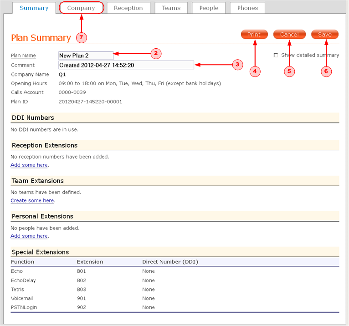Image resolution: width=349 pixels, height=326 pixels.
Task: Click the Company Name label
Action: click(x=30, y=75)
